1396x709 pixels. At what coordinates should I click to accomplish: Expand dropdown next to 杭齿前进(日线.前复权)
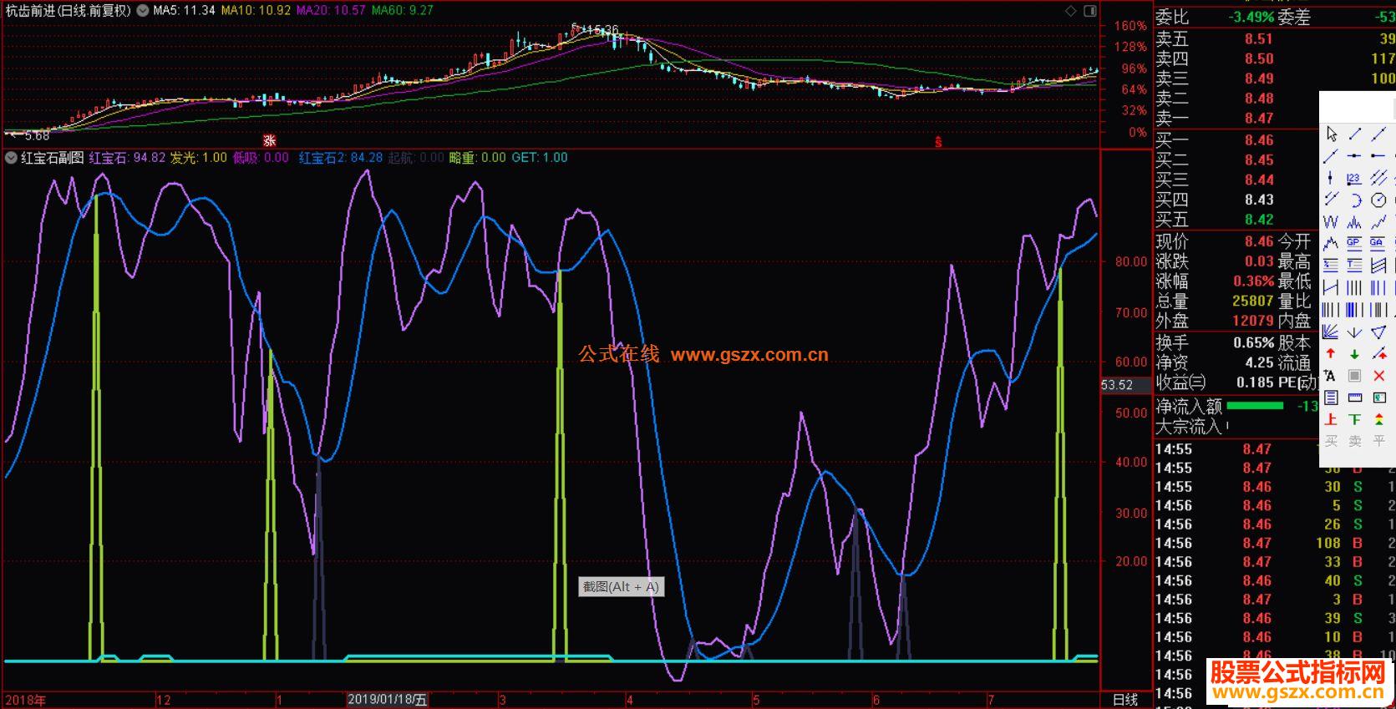coord(142,11)
